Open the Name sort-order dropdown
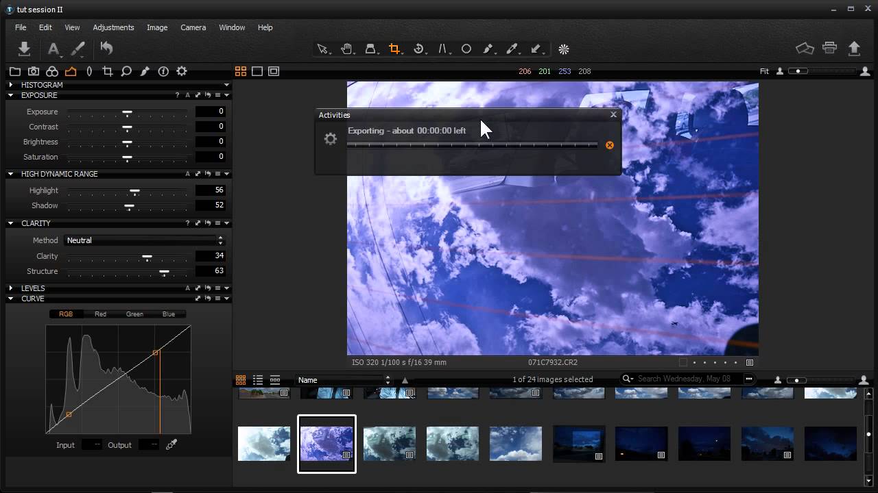 (344, 380)
